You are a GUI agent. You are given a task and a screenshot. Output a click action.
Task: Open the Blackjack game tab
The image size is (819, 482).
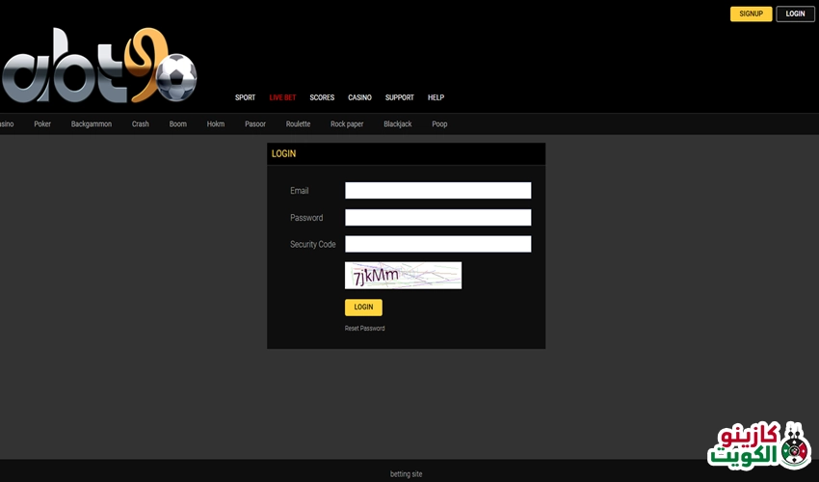pos(397,124)
